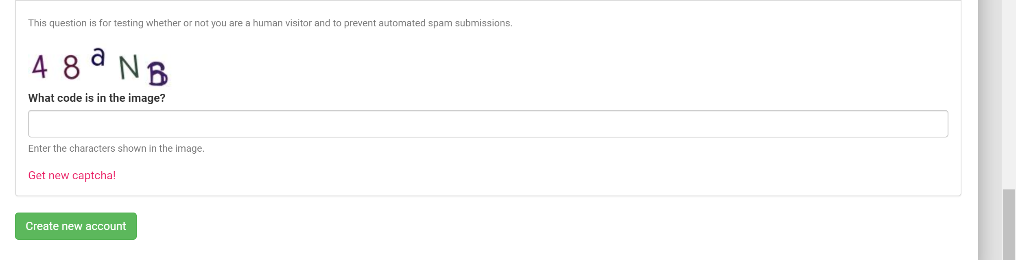1016x260 pixels.
Task: Click the empty scrollbar track above the thumb
Action: pos(1009,93)
